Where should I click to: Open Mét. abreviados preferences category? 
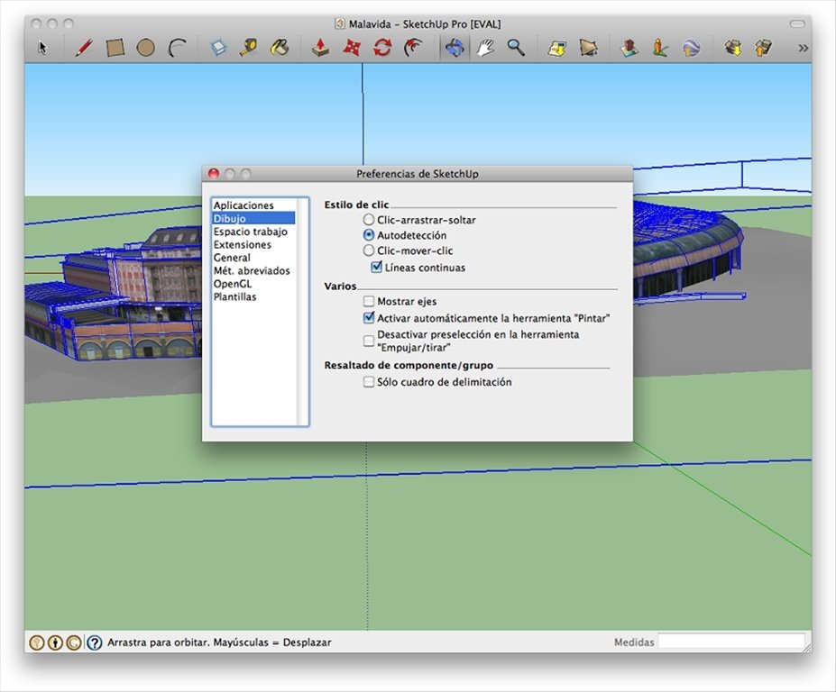(x=253, y=270)
